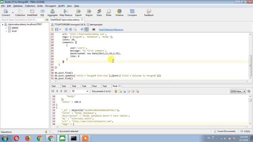Select the IntelliShell: bipinwebacademy tab
Viewport: 253px width, 142px height.
click(x=65, y=20)
